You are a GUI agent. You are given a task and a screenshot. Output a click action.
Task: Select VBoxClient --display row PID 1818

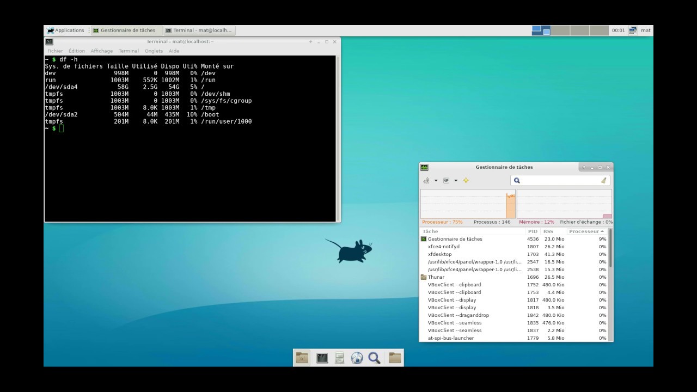(513, 308)
